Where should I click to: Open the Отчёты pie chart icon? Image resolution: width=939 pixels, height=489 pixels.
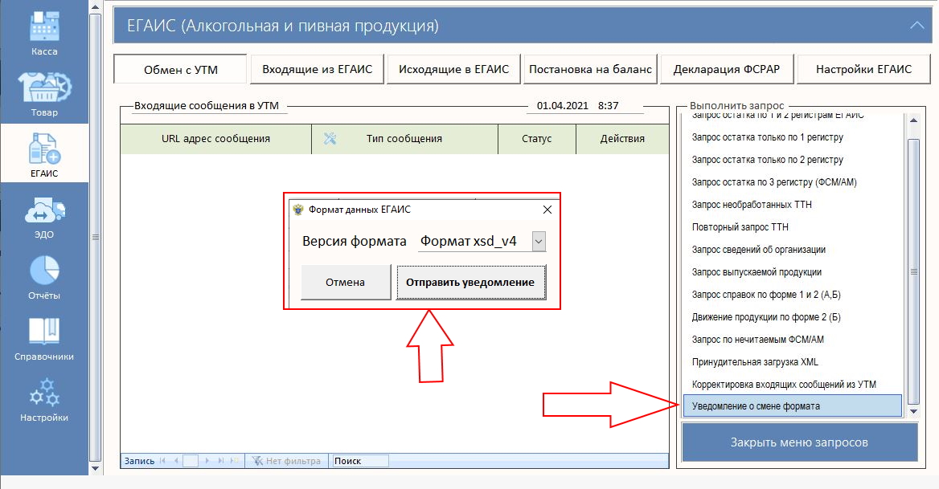click(x=44, y=275)
